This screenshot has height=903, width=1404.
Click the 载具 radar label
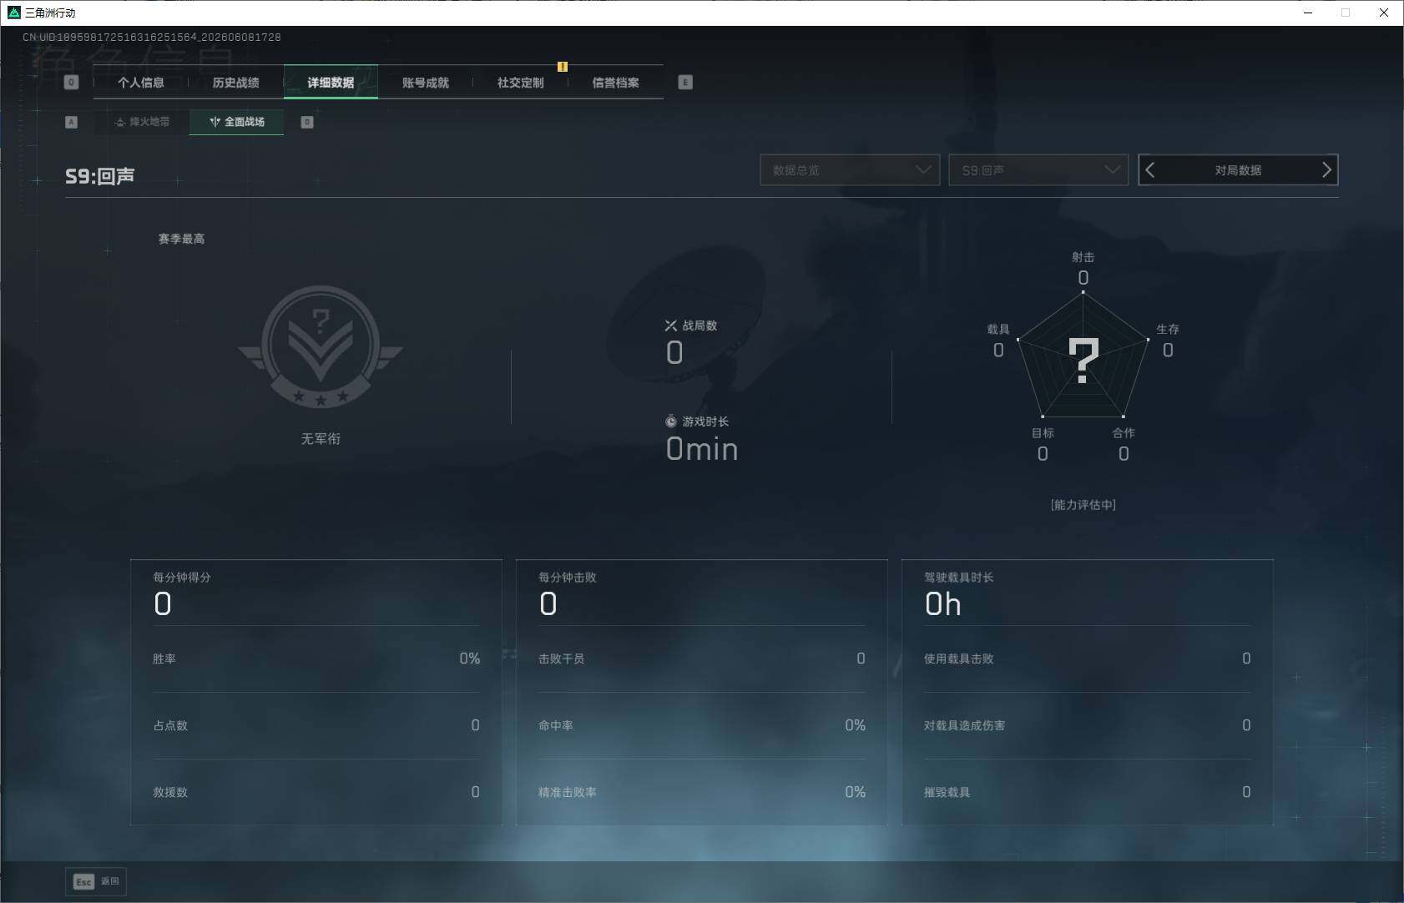[x=998, y=329]
